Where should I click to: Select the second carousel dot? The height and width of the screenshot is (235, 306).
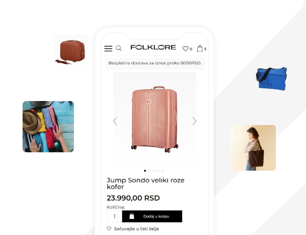[149, 171]
